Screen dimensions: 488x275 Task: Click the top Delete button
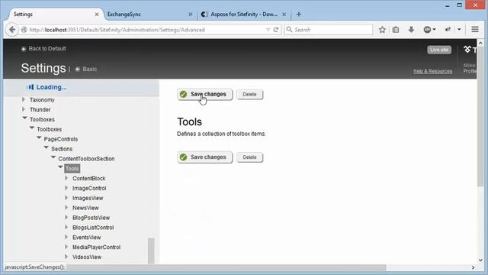point(249,95)
